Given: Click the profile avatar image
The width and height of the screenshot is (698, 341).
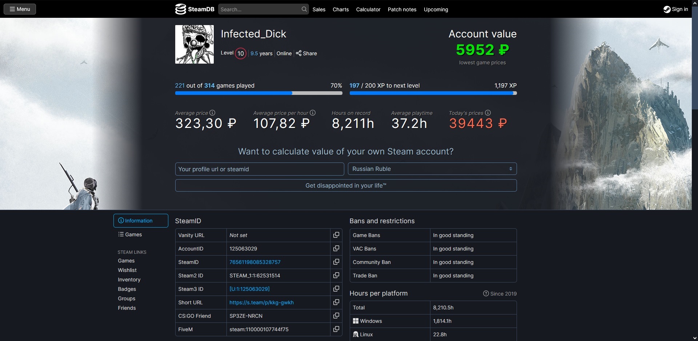Looking at the screenshot, I should point(194,44).
